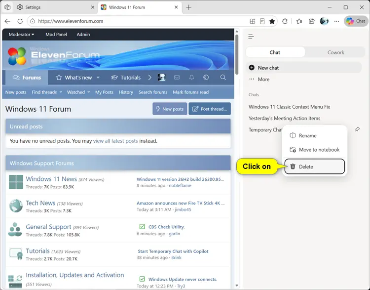The width and height of the screenshot is (370, 290).
Task: Expand the What's new dropdown arrow
Action: point(98,78)
